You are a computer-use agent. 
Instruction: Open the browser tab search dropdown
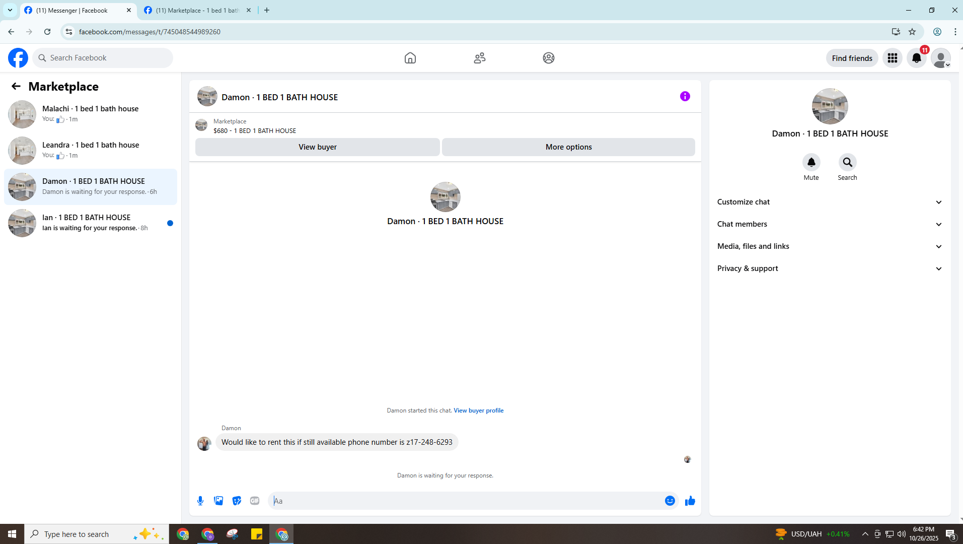[x=10, y=10]
